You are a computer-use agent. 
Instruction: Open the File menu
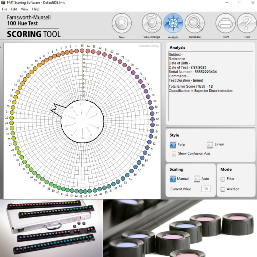tap(5, 9)
